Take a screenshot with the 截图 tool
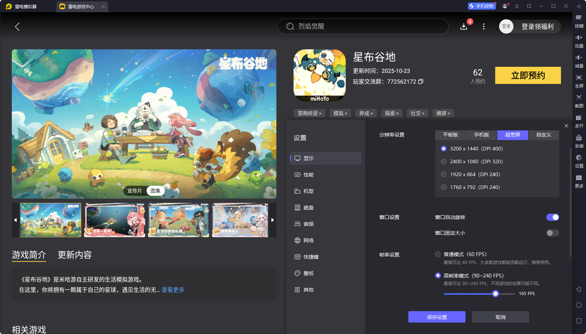Viewport: 586px width, 334px height. (x=579, y=101)
